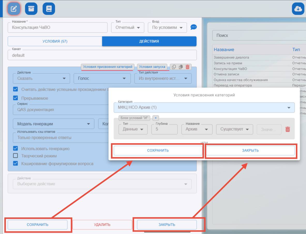Click the cloud download icon
The image size is (306, 234).
[x=298, y=9]
